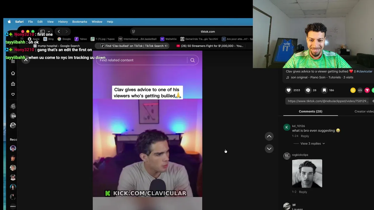Go to TikTok Home icon
The height and width of the screenshot is (210, 374).
(13, 73)
